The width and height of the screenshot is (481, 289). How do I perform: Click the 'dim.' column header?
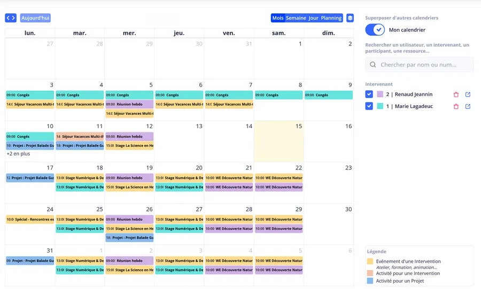[329, 33]
